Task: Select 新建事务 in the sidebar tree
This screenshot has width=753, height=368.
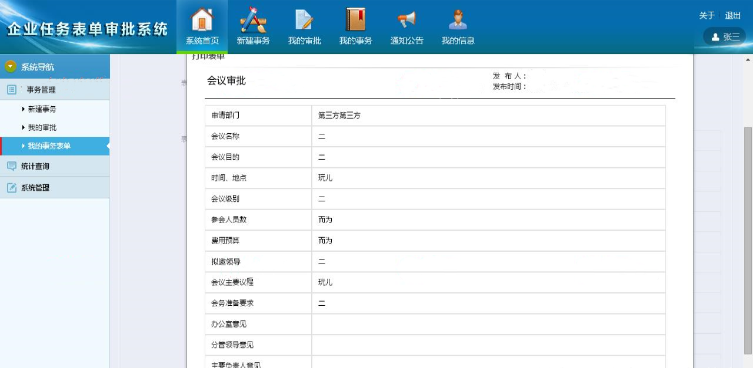Action: click(42, 109)
